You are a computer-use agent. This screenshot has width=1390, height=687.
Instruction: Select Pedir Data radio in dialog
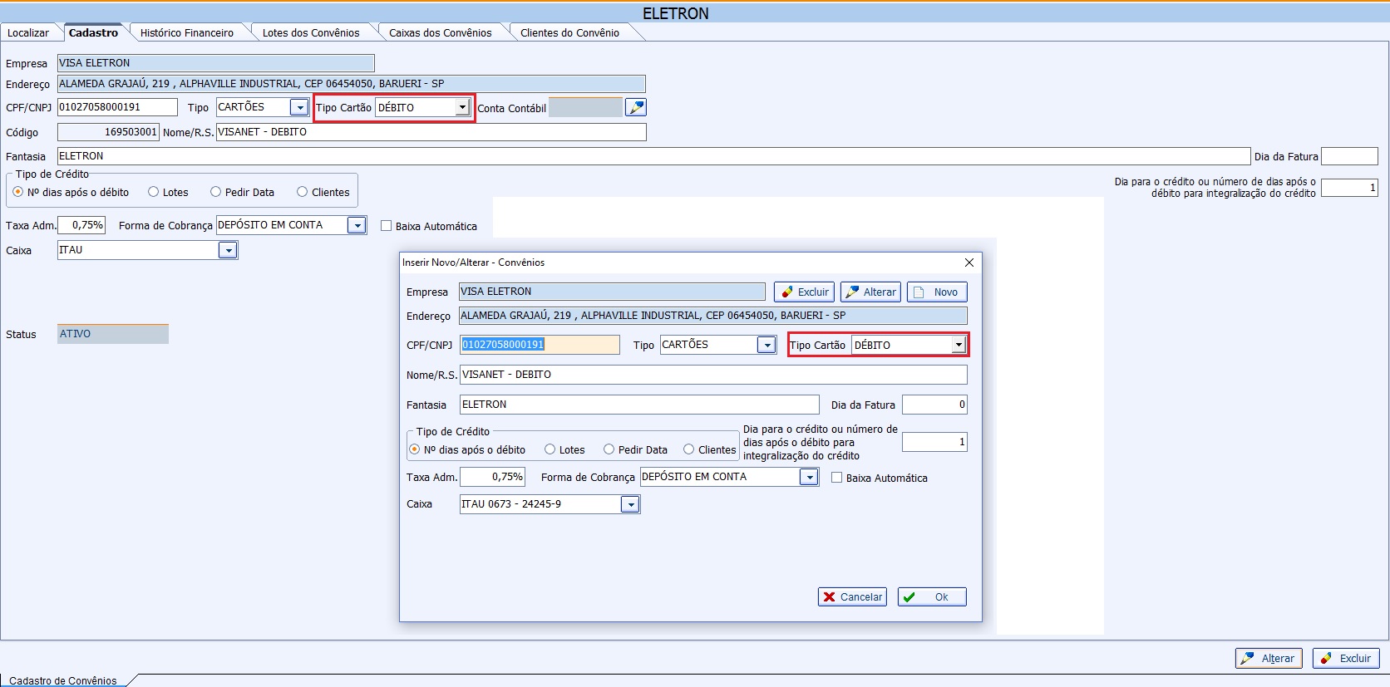[609, 449]
